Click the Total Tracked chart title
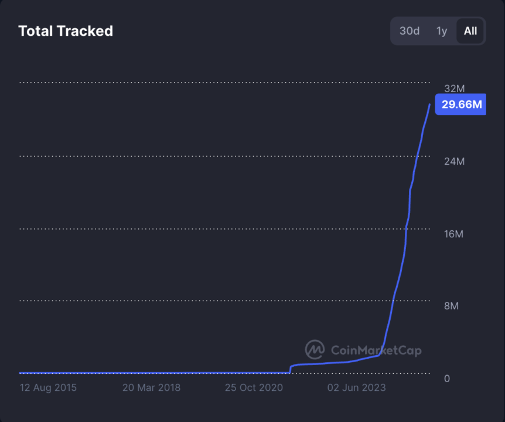The image size is (505, 422). click(66, 31)
